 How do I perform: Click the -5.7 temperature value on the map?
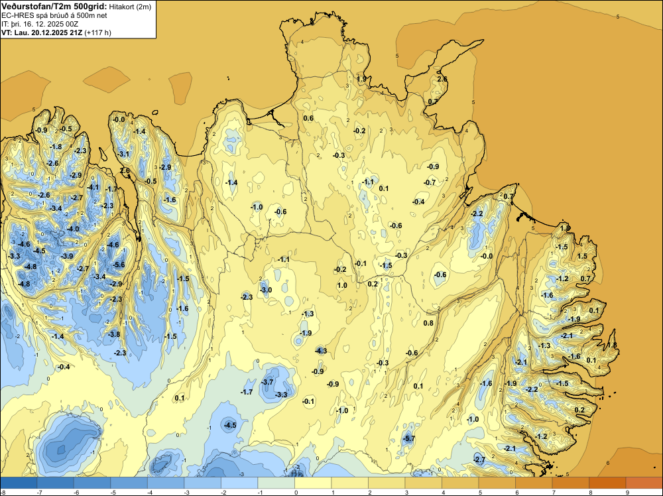coord(409,438)
